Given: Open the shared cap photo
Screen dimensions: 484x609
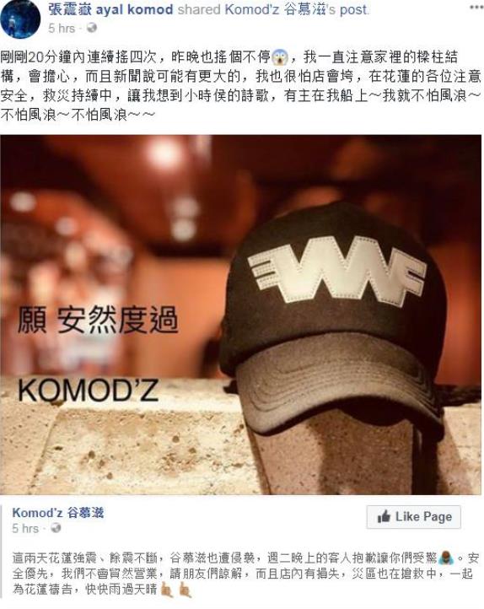Looking at the screenshot, I should click(240, 315).
